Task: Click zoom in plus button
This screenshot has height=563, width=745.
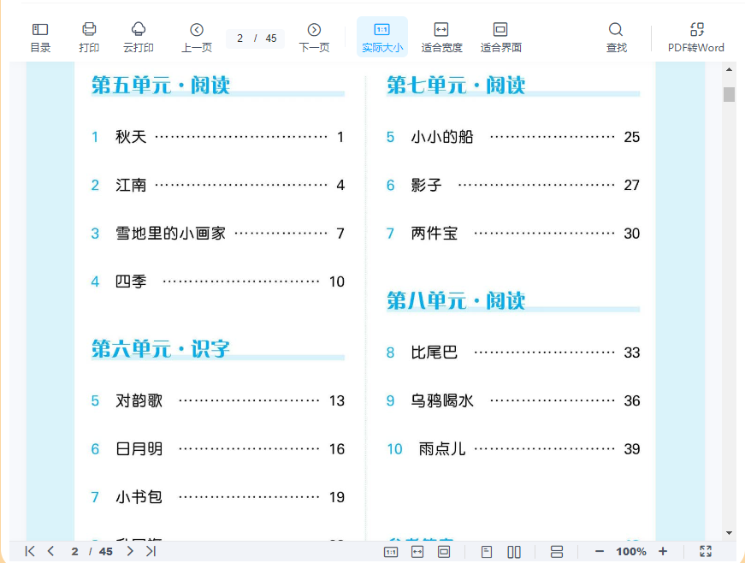Action: 663,552
